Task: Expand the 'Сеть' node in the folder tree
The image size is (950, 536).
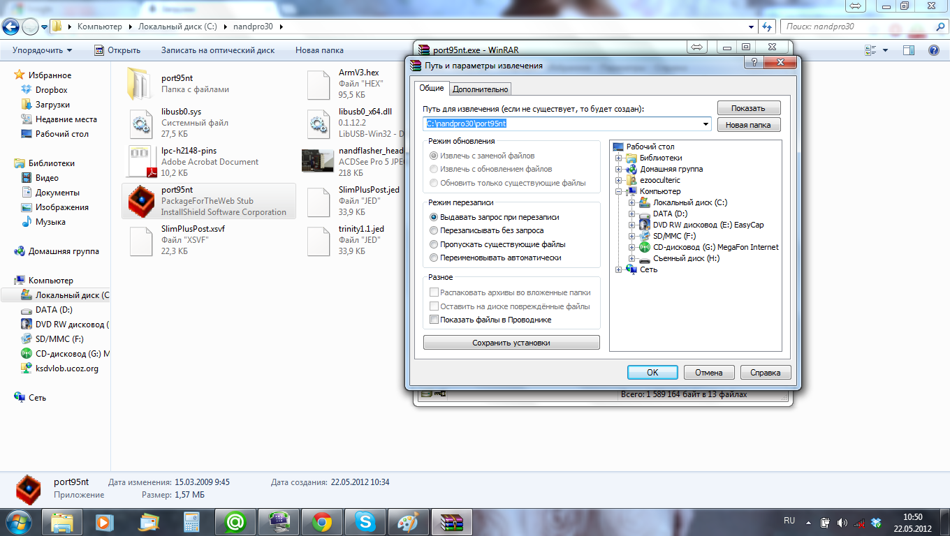Action: coord(619,269)
